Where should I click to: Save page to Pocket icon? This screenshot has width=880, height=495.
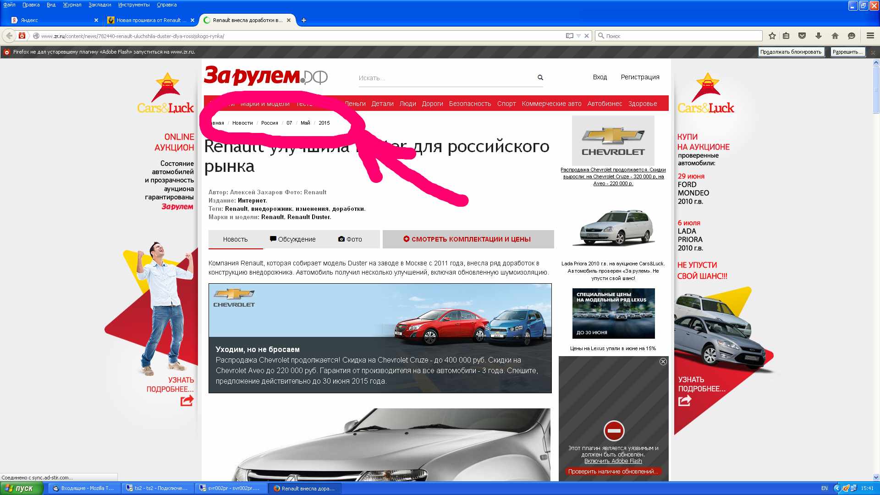[802, 36]
